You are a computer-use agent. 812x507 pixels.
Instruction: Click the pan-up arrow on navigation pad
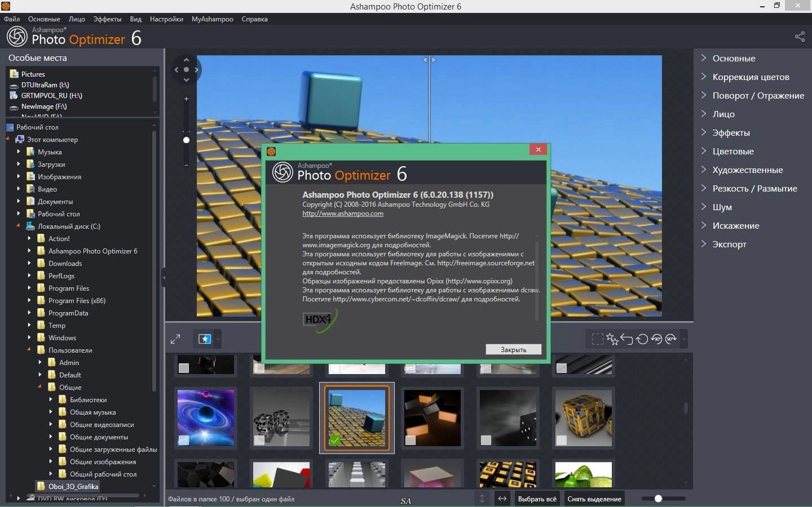tap(186, 60)
